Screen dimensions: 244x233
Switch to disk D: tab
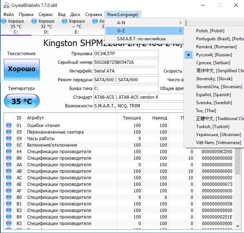tap(46, 26)
